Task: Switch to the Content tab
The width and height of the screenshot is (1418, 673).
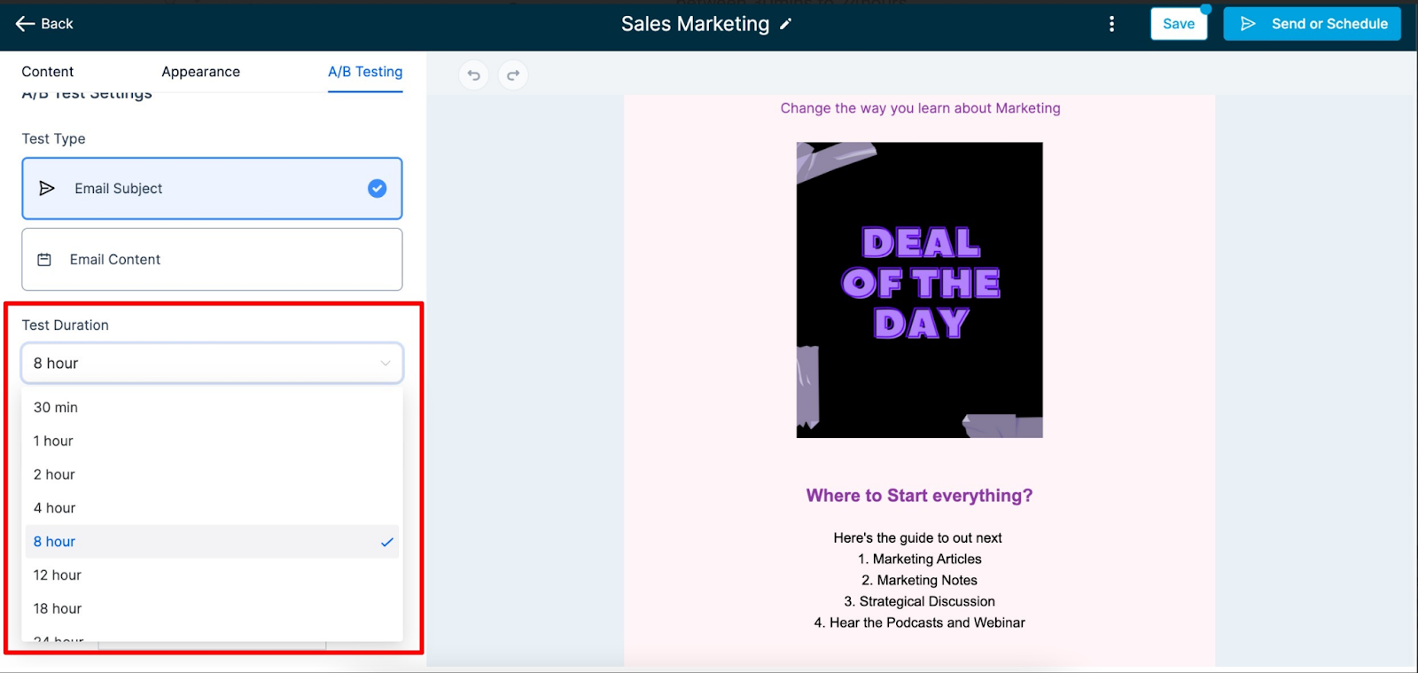Action: (48, 72)
